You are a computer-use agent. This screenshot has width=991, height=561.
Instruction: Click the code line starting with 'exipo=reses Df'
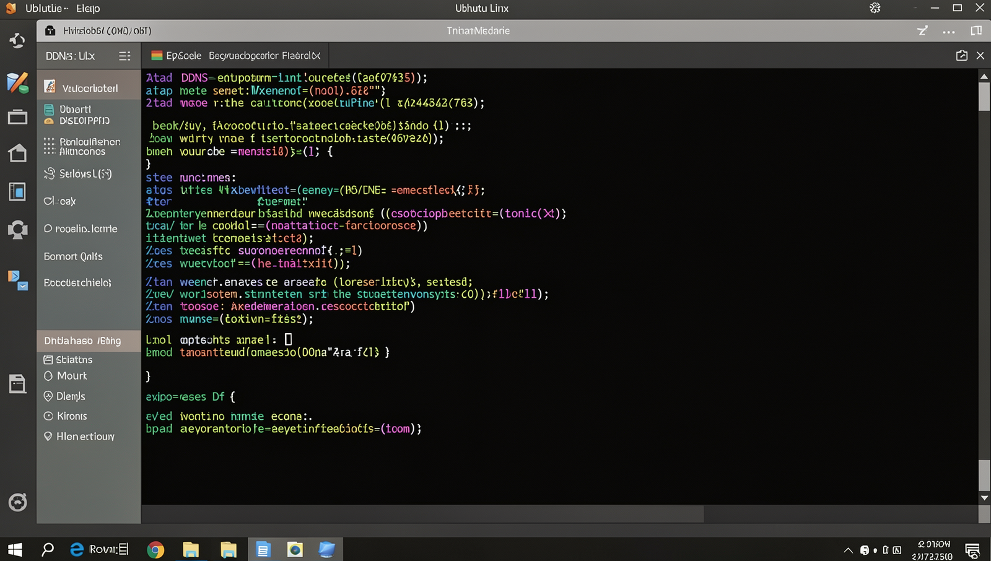190,397
